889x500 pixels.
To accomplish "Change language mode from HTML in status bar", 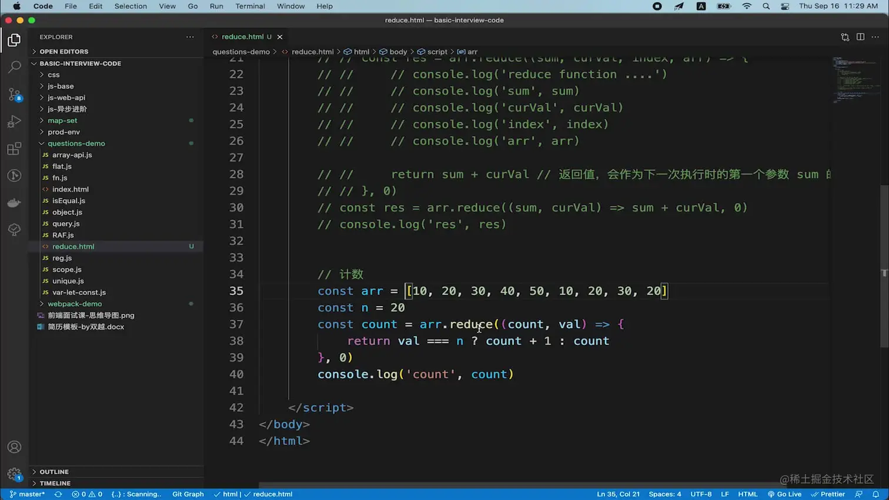I will click(748, 494).
